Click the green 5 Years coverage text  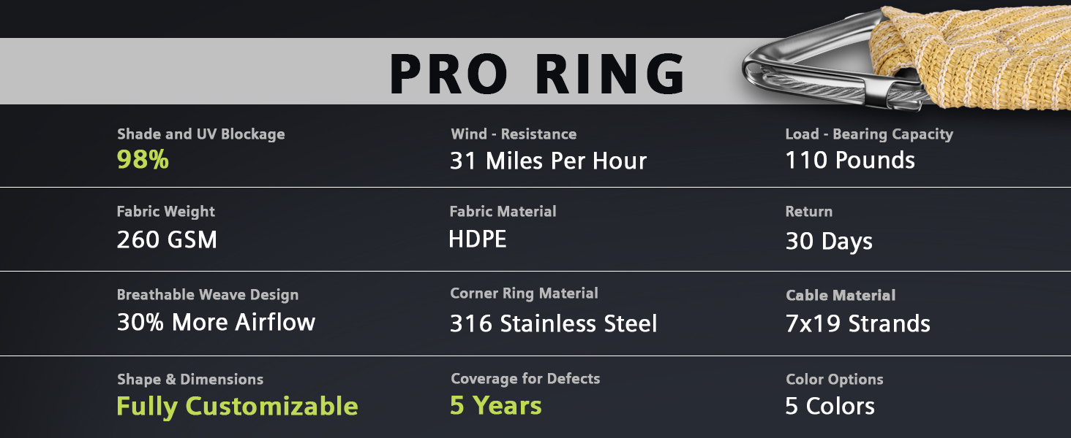click(x=495, y=406)
